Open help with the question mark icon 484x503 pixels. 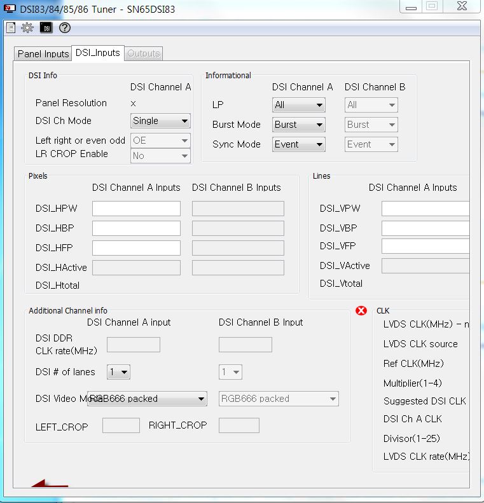65,28
